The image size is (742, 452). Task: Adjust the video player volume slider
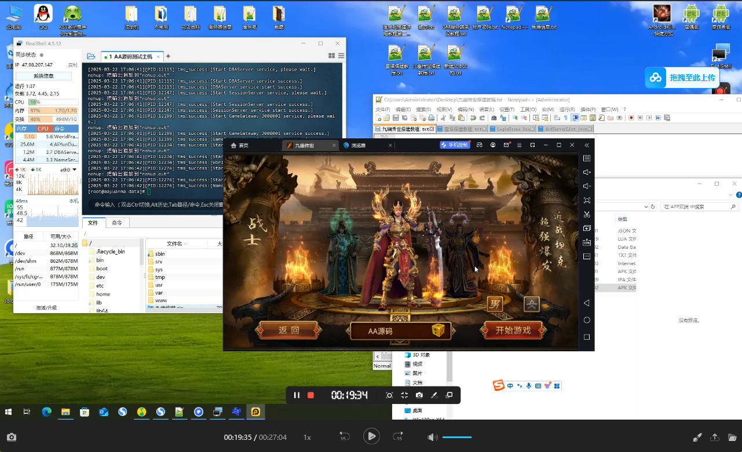[457, 438]
